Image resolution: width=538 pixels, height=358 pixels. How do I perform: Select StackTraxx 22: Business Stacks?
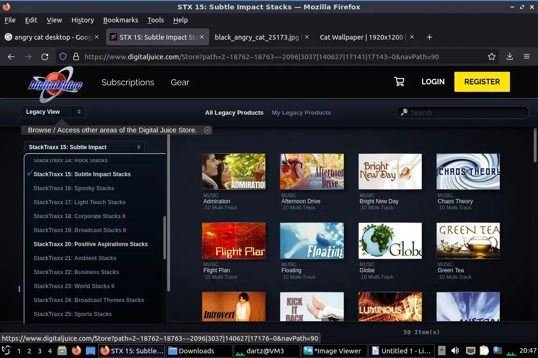76,272
